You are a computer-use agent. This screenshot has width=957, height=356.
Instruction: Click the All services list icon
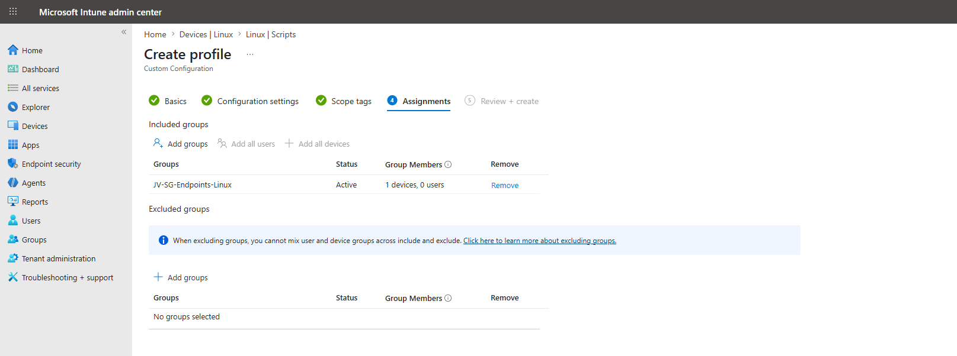[x=13, y=88]
